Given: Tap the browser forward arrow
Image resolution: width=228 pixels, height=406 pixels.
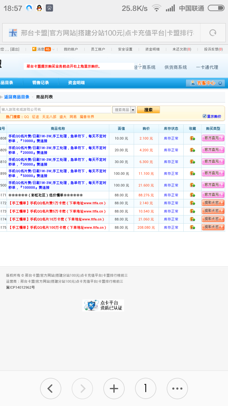Looking at the screenshot, I should [x=82, y=388].
